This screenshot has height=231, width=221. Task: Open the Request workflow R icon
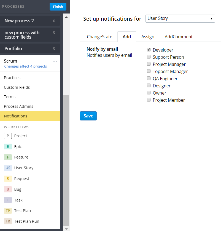[8, 179]
